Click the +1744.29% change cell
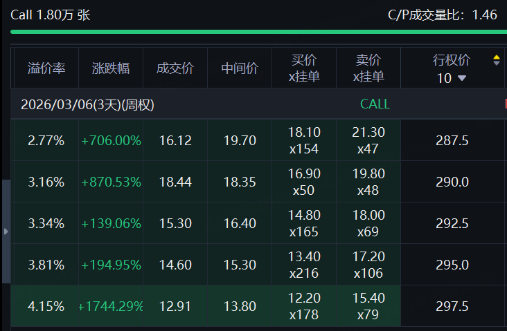Image resolution: width=507 pixels, height=331 pixels. click(111, 306)
